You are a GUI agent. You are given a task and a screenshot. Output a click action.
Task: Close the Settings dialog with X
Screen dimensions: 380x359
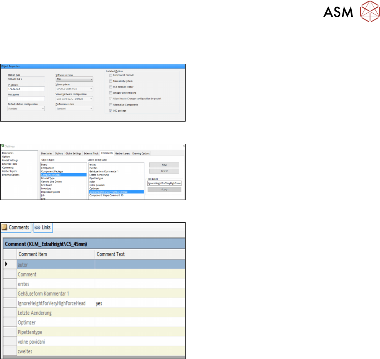point(184,146)
